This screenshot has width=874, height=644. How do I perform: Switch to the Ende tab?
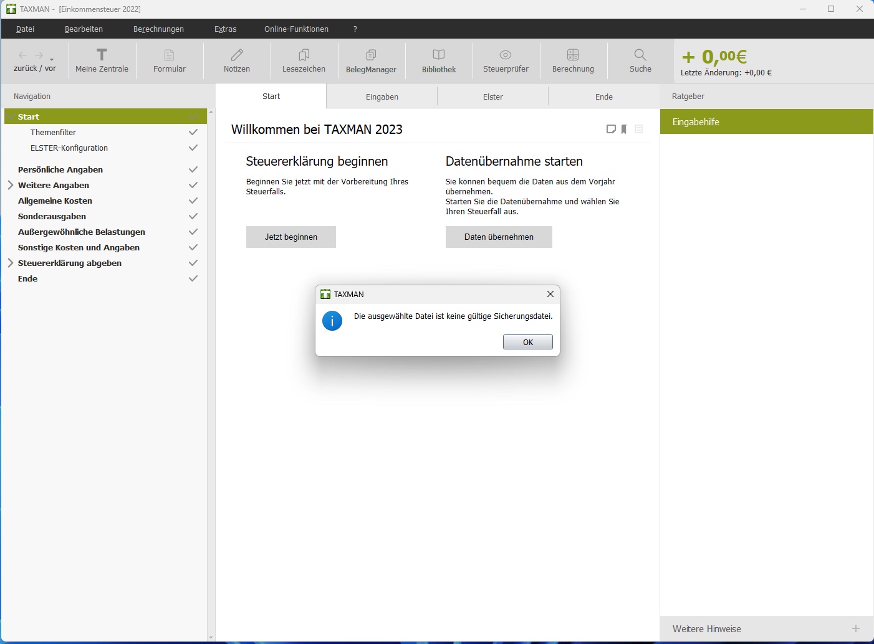tap(604, 97)
